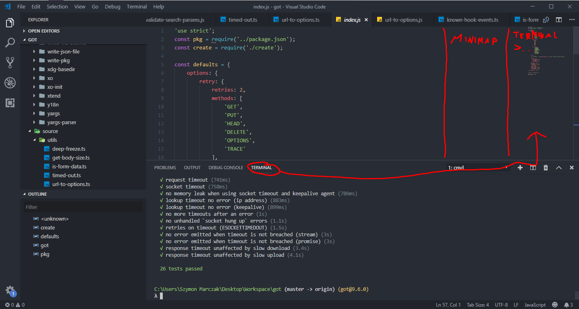Open the Selection menu
This screenshot has width=579, height=309.
point(57,7)
